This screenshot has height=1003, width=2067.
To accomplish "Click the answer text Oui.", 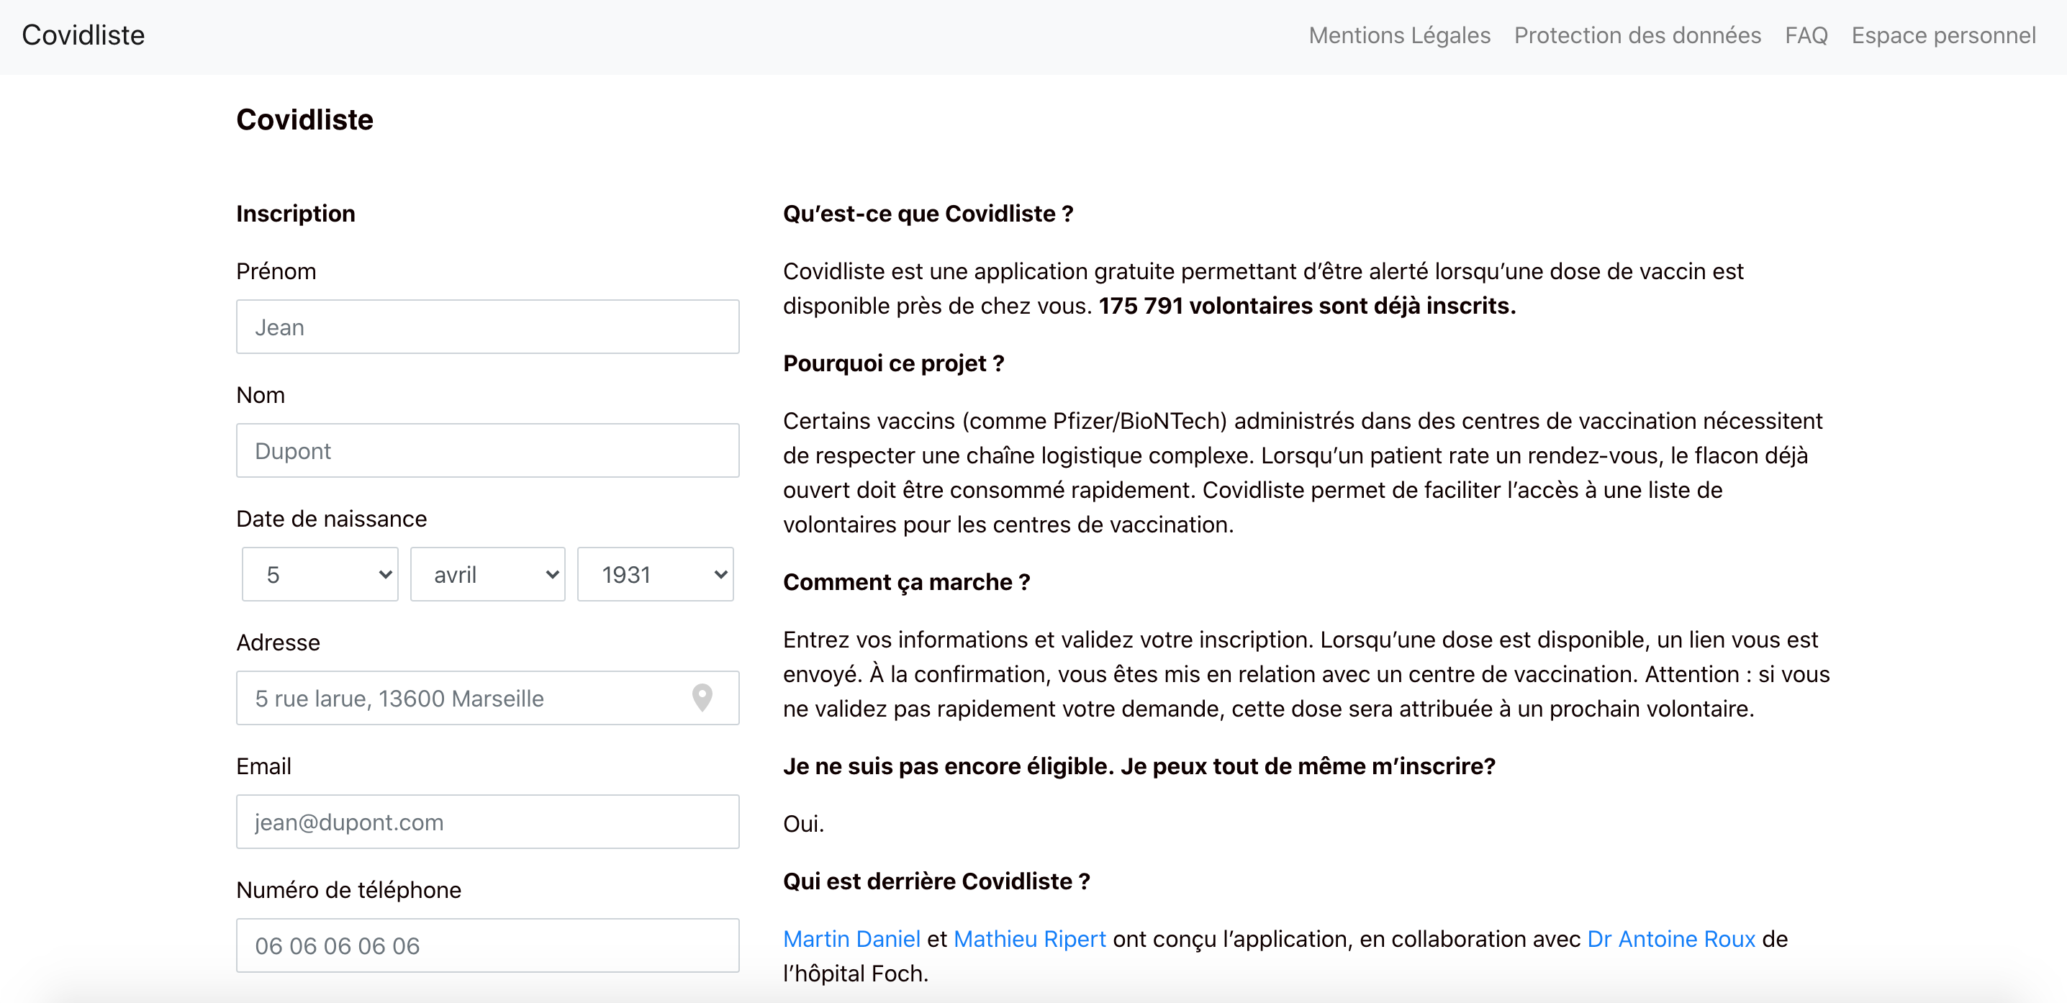I will click(x=803, y=823).
